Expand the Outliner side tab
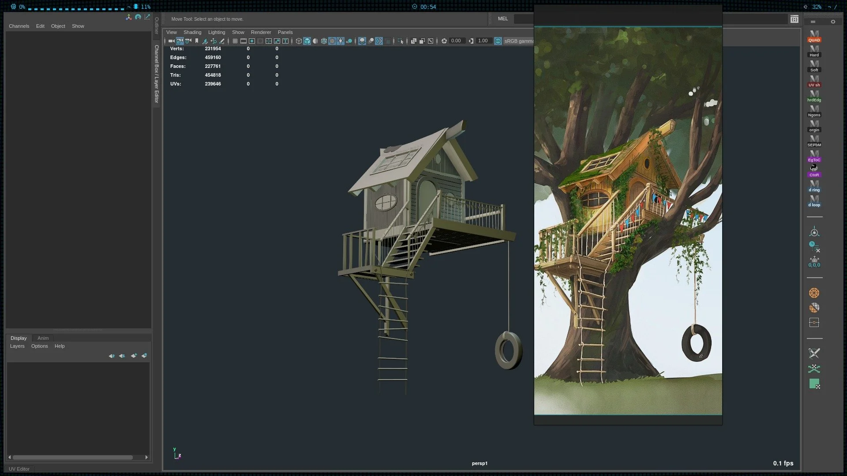 point(156,26)
